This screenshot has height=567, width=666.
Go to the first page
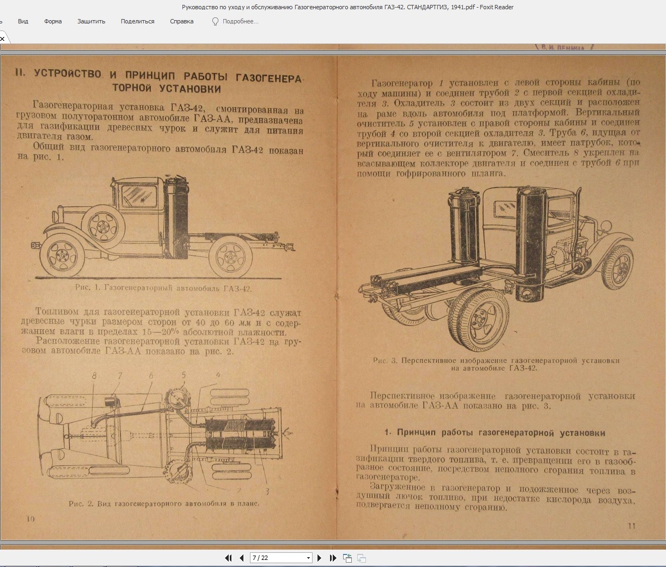229,558
